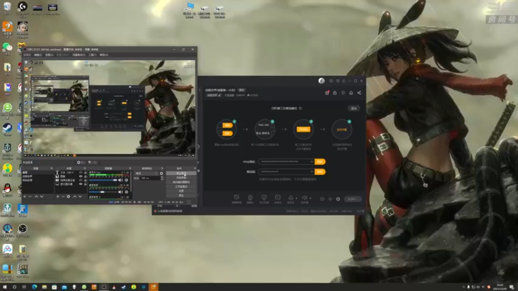This screenshot has width=518, height=291.
Task: Expand the system tray hidden icons chevron
Action: pyautogui.click(x=464, y=287)
